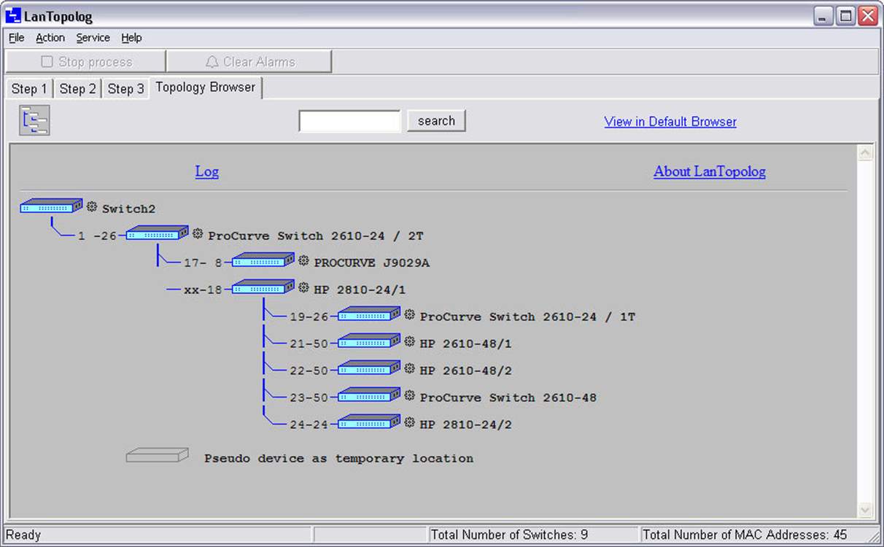Click the LanTopolog title bar app icon
This screenshot has height=547, width=884.
pos(13,15)
